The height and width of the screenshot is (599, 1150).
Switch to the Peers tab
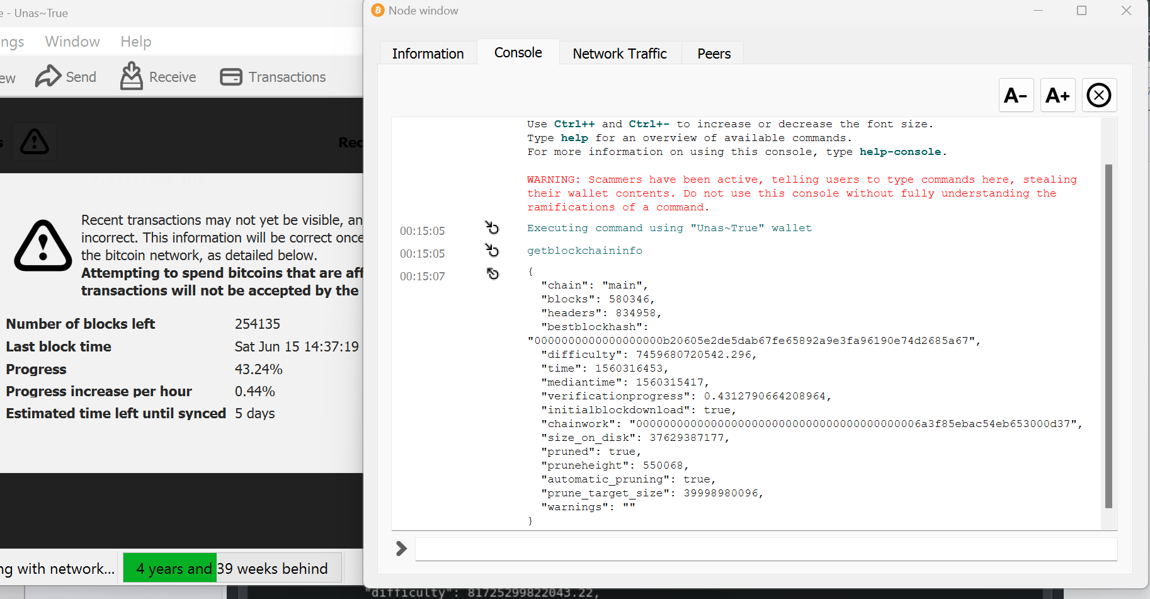pyautogui.click(x=714, y=54)
